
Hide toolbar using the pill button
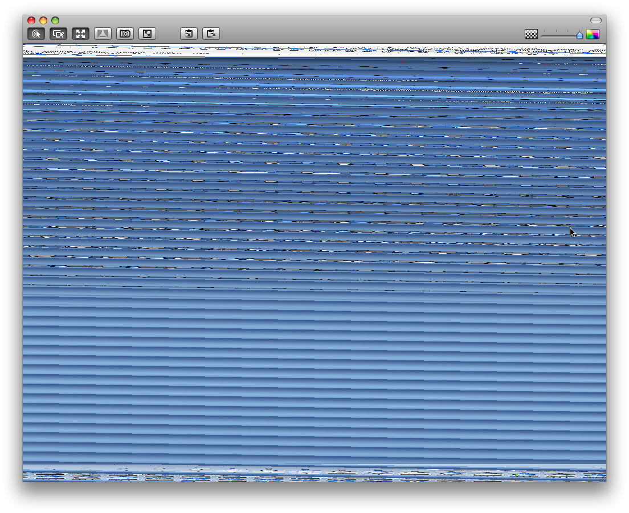[595, 21]
